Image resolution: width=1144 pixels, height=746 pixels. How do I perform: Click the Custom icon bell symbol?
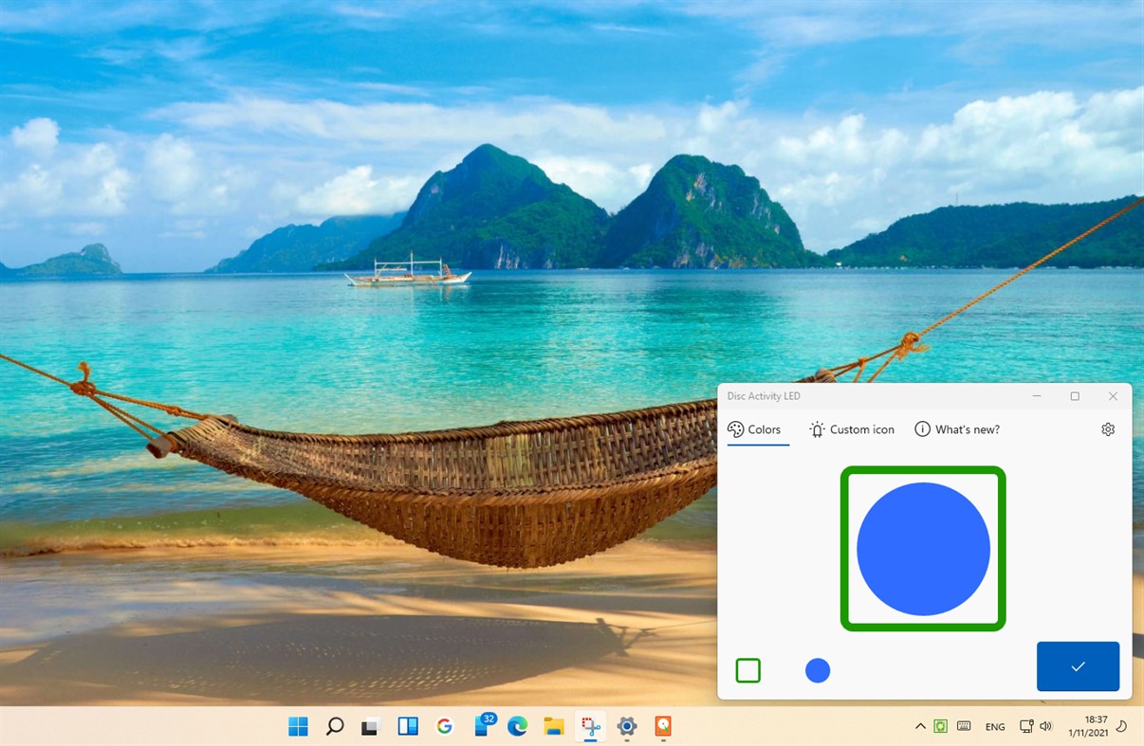tap(817, 428)
